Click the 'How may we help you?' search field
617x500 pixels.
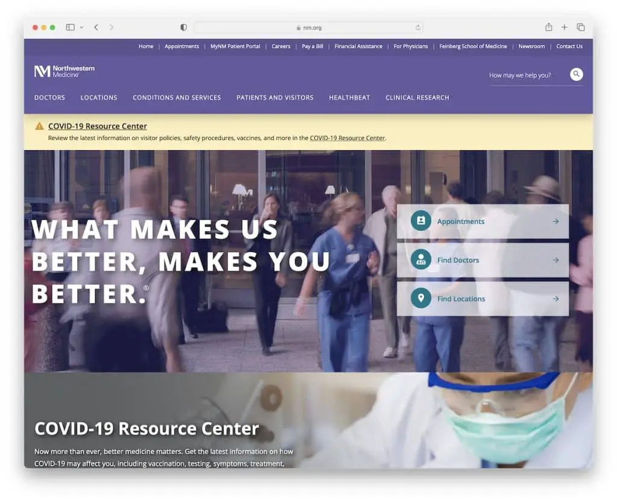527,75
